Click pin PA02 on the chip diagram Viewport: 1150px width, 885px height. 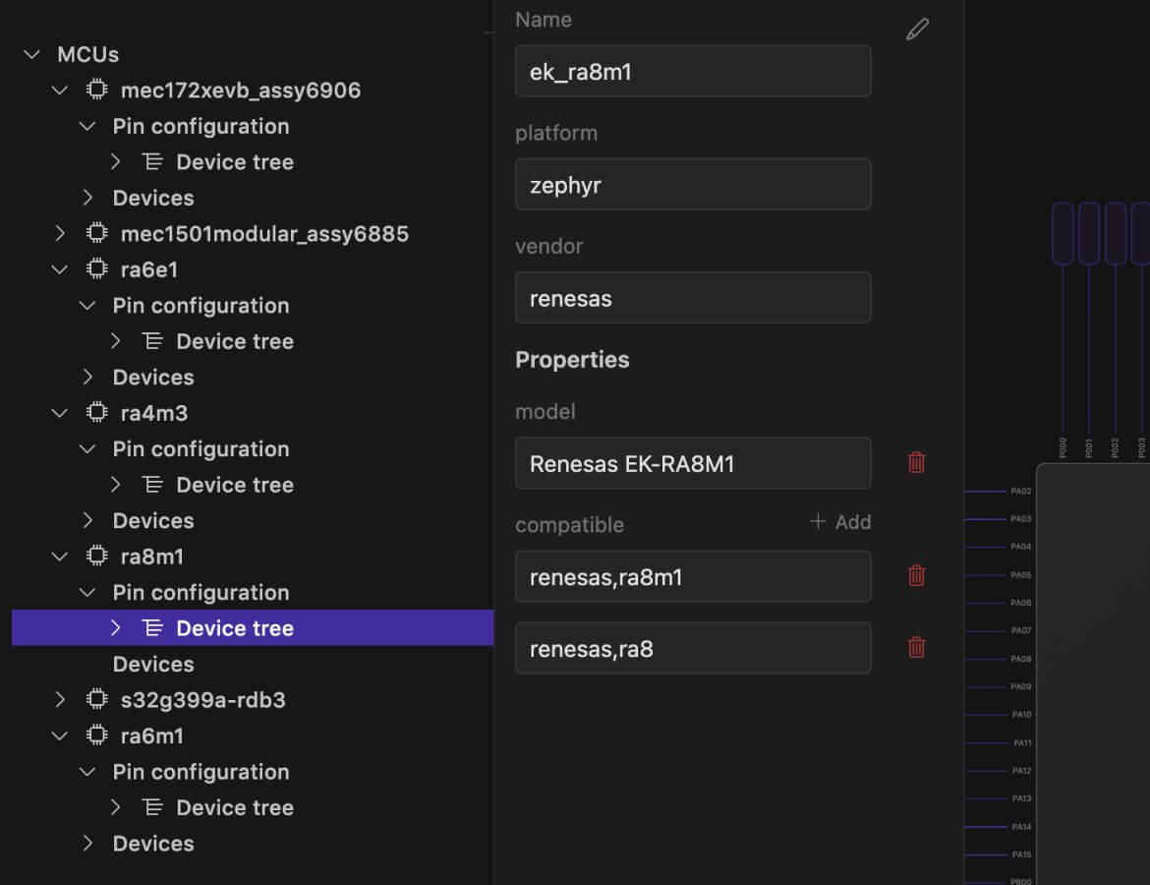pyautogui.click(x=1021, y=491)
